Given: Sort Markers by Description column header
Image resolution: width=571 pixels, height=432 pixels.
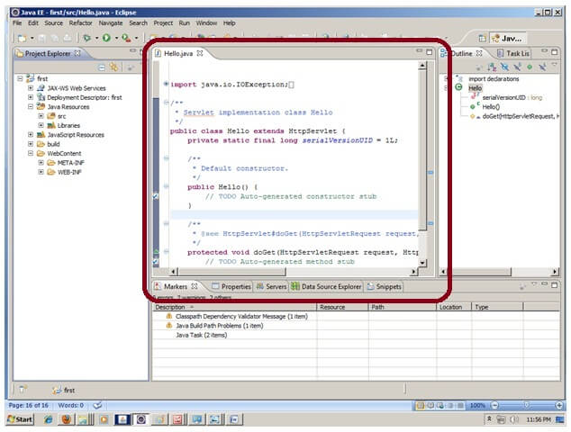Looking at the screenshot, I should point(234,307).
